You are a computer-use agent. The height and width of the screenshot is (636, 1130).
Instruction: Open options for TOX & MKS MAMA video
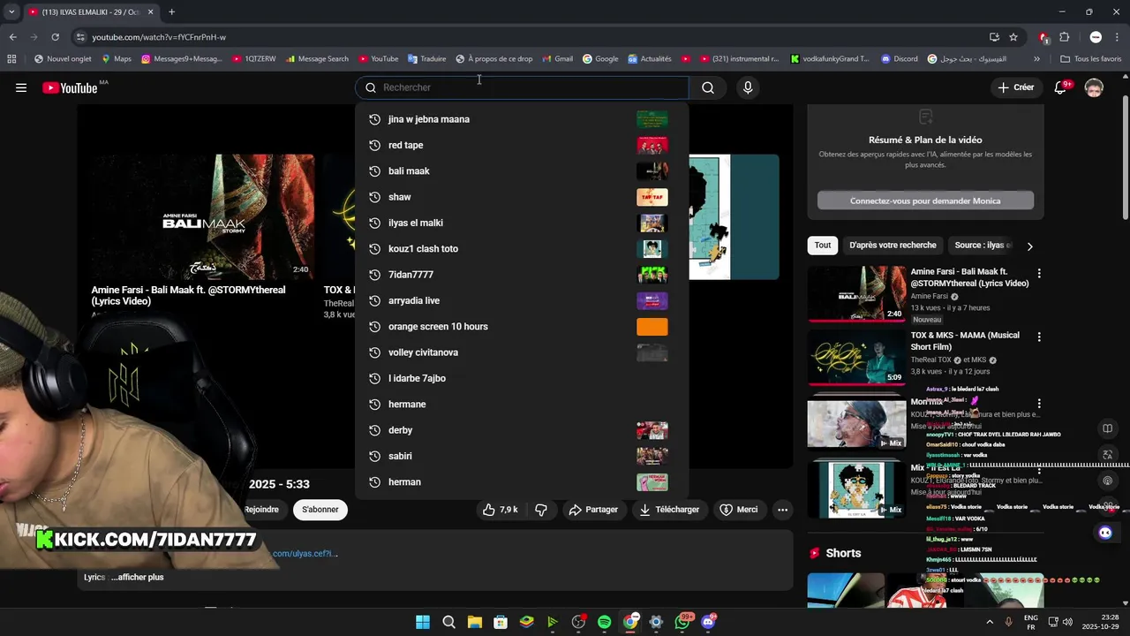[1039, 337]
